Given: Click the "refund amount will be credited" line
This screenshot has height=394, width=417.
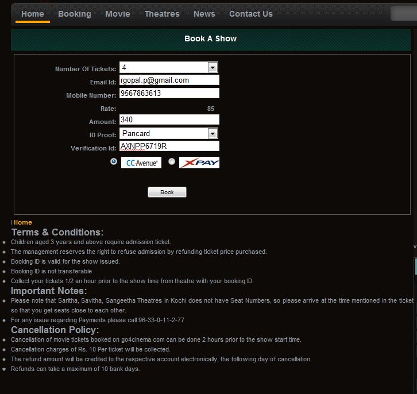Looking at the screenshot, I should [x=161, y=359].
